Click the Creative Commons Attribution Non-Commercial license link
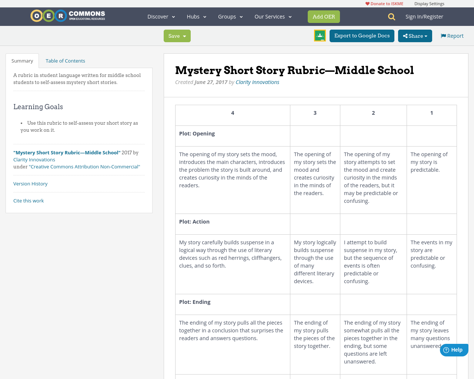Screen dimensions: 474x379 (85, 166)
